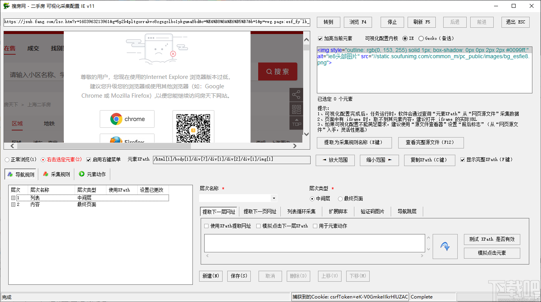Screen dimensions: 541x302
Task: Click inside the URL address input field
Action: [x=156, y=22]
